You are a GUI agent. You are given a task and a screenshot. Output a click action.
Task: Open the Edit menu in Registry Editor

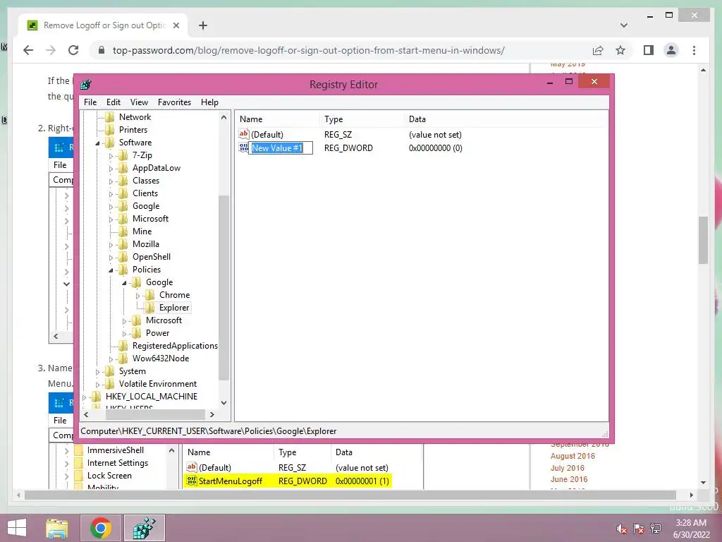(x=114, y=102)
